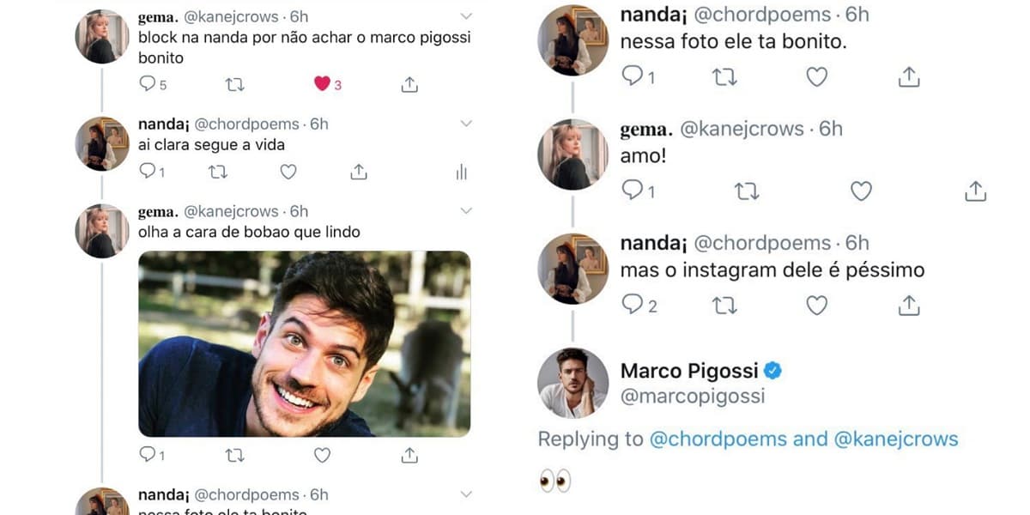Like gema's 'amo!' tweet

tap(861, 191)
